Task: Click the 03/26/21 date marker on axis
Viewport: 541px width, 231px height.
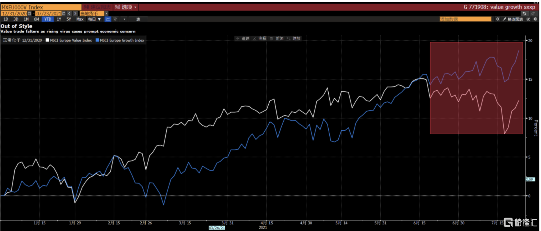Action: tap(217, 228)
